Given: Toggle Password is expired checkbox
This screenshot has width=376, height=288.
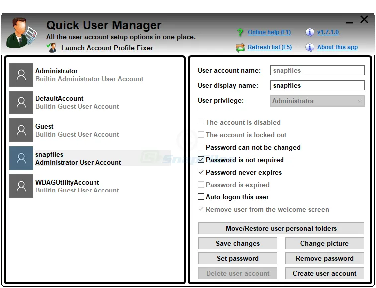Looking at the screenshot, I should coord(201,185).
